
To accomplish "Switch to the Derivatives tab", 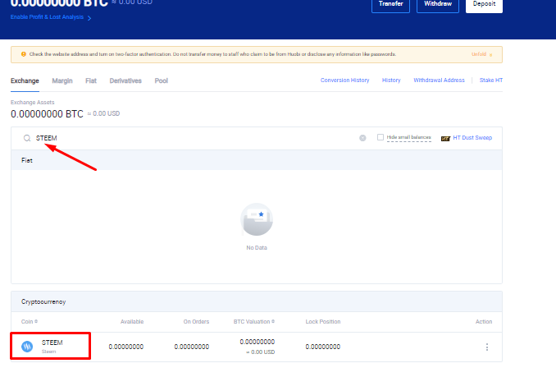I will pyautogui.click(x=125, y=81).
